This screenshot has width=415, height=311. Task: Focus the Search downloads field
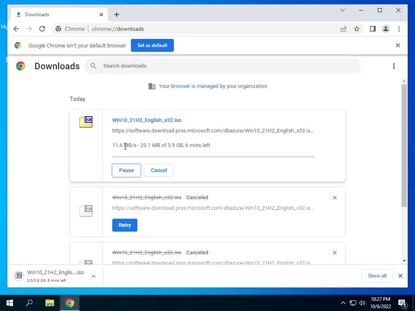[x=222, y=66]
